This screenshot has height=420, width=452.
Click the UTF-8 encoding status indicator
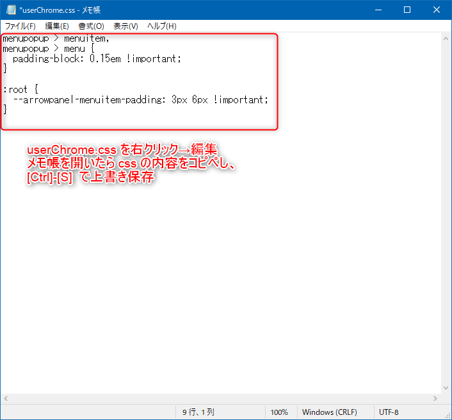(x=389, y=412)
